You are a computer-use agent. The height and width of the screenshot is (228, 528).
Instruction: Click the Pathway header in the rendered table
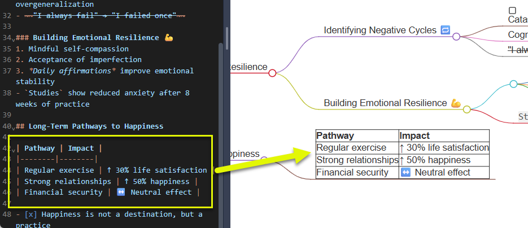[335, 135]
